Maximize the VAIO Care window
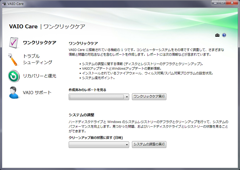Screen dimensions: 240x170 pyautogui.click(x=222, y=3)
